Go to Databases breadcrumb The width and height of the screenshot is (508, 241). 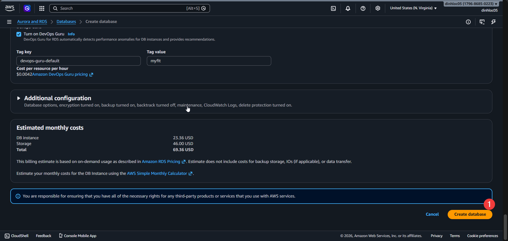tap(66, 22)
